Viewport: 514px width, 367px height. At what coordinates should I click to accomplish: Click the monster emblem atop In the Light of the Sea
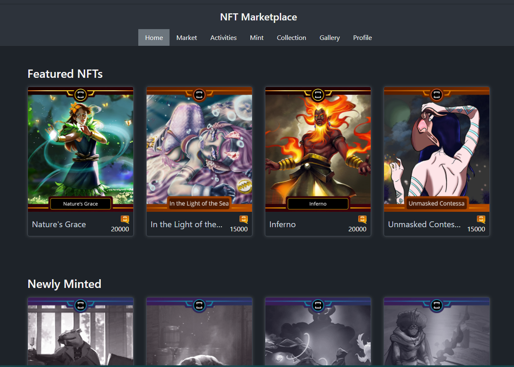click(199, 94)
